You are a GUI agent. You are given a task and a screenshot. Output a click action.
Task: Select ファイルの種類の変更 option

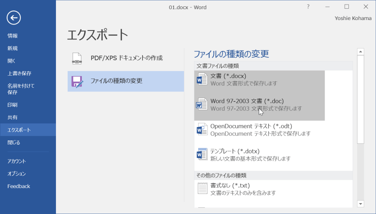point(126,81)
